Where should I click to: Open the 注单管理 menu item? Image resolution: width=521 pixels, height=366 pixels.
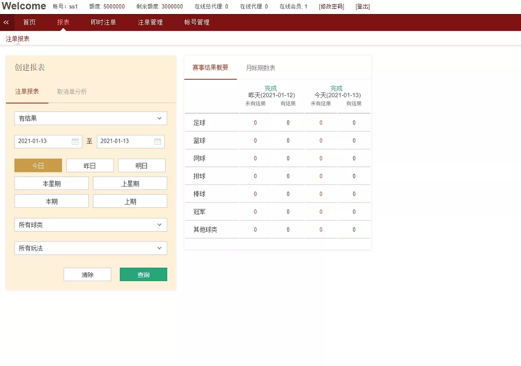tap(150, 22)
